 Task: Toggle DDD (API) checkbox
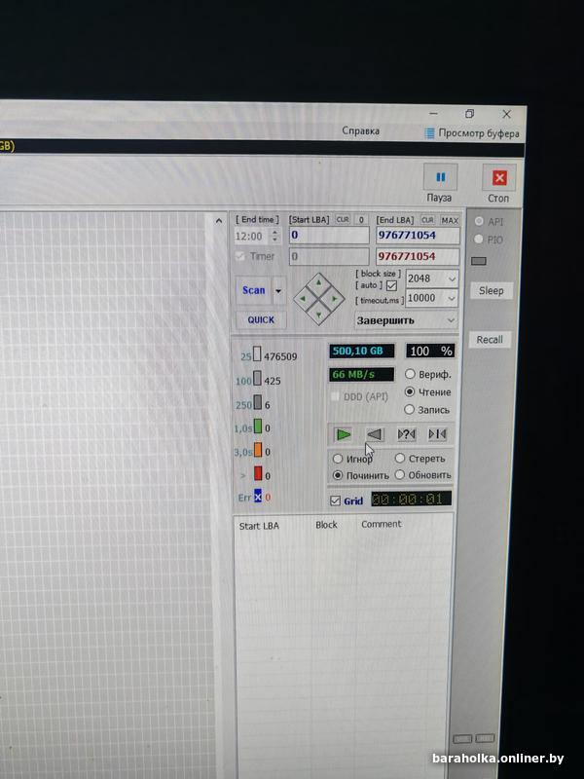point(335,396)
